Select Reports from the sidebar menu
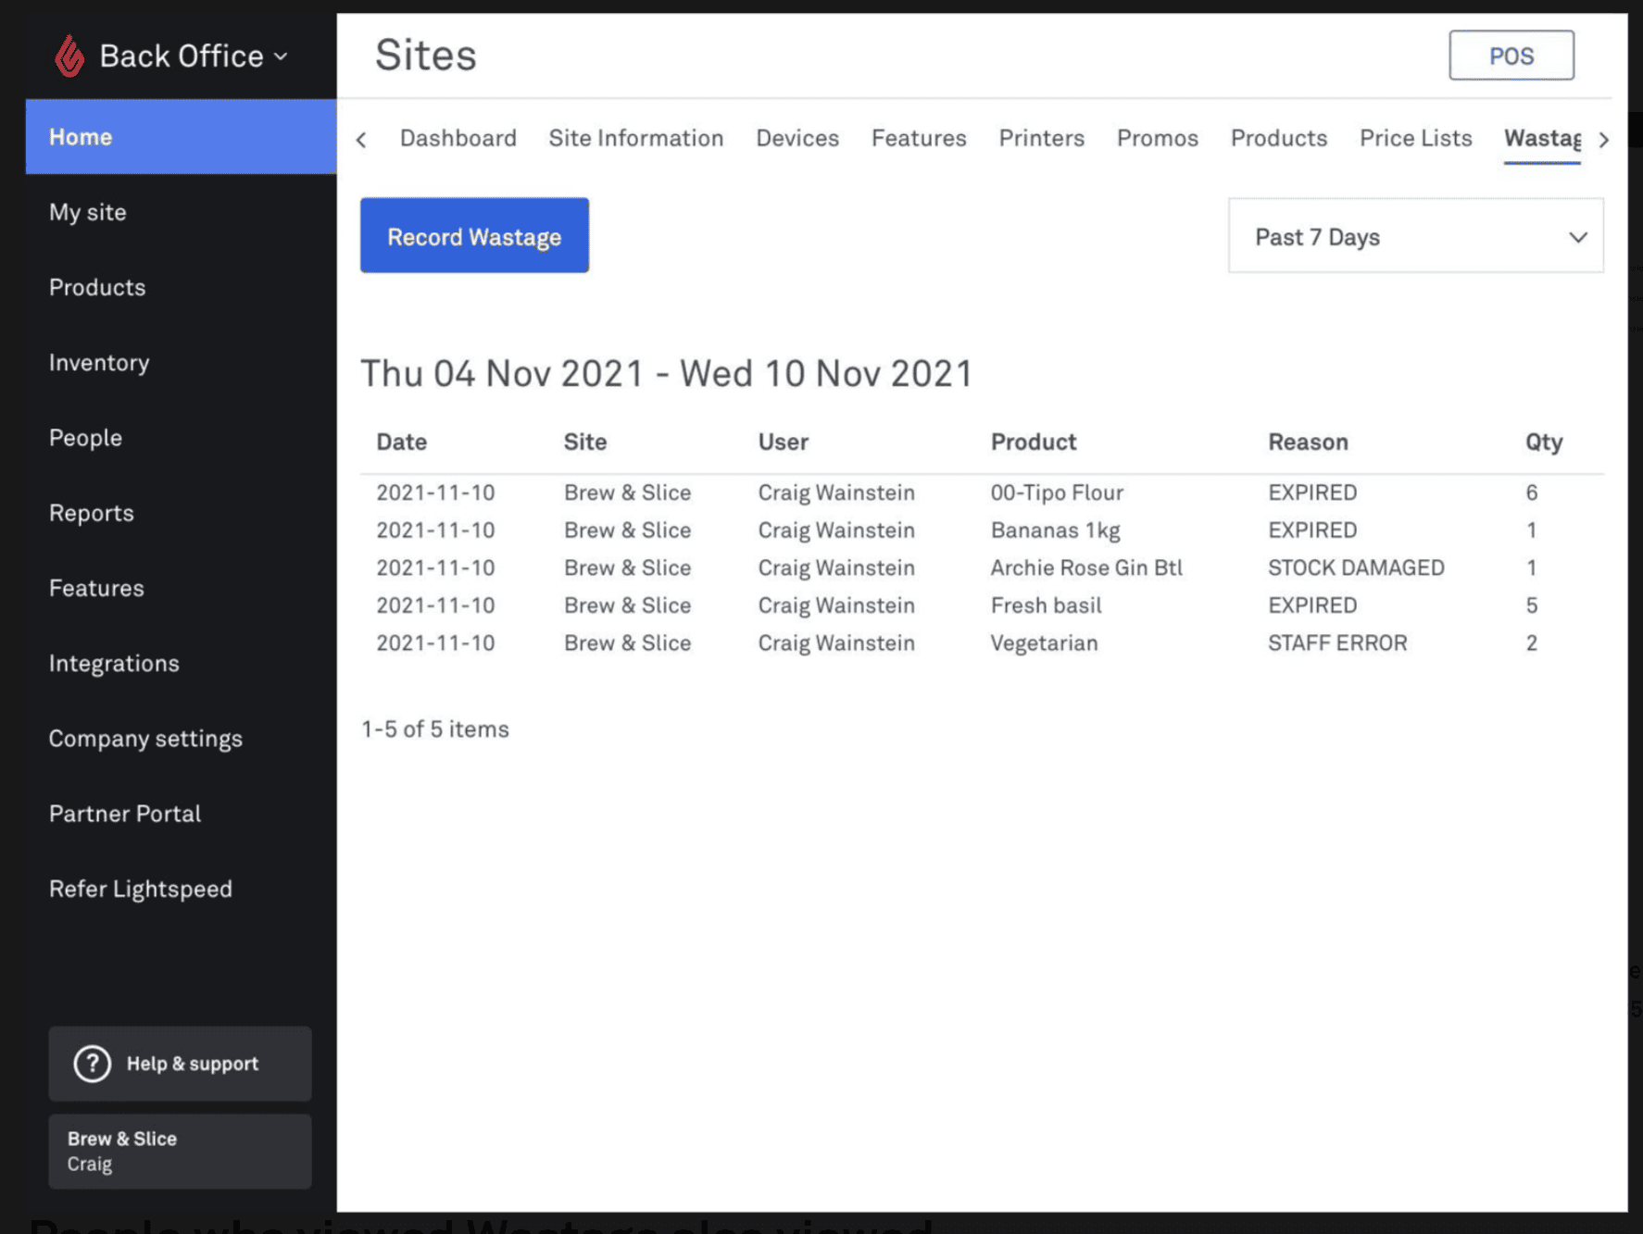The height and width of the screenshot is (1234, 1643). (x=91, y=513)
